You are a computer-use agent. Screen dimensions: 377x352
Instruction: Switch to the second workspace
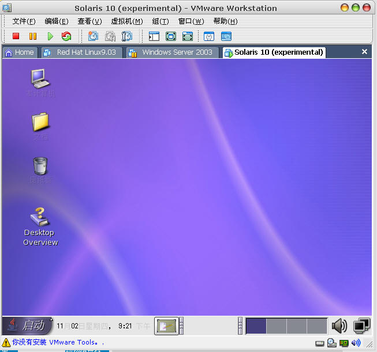tap(277, 326)
